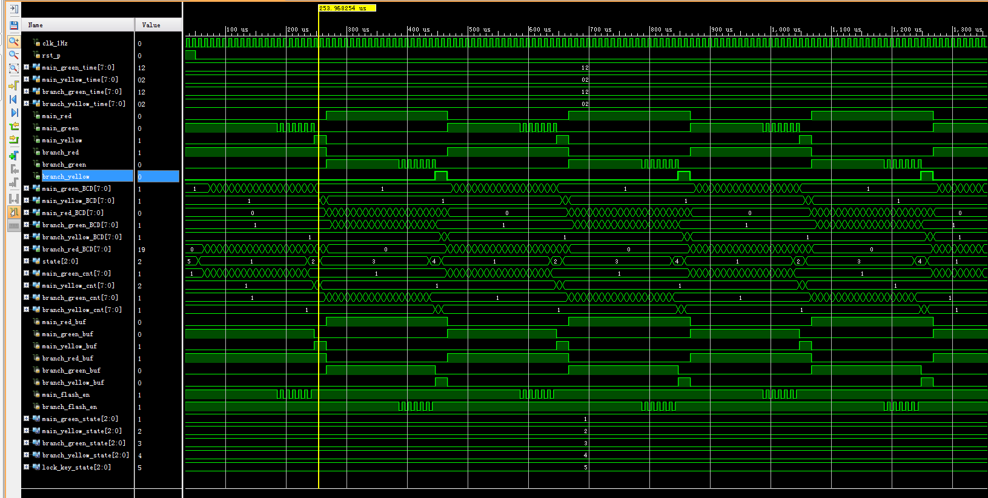Screen dimensions: 988x498
Task: Click the Next Marker tool
Action: 13,183
